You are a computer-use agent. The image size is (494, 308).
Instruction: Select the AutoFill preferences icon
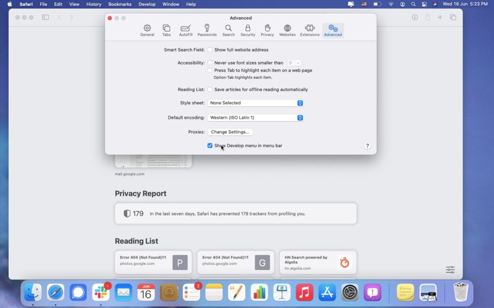click(x=186, y=29)
